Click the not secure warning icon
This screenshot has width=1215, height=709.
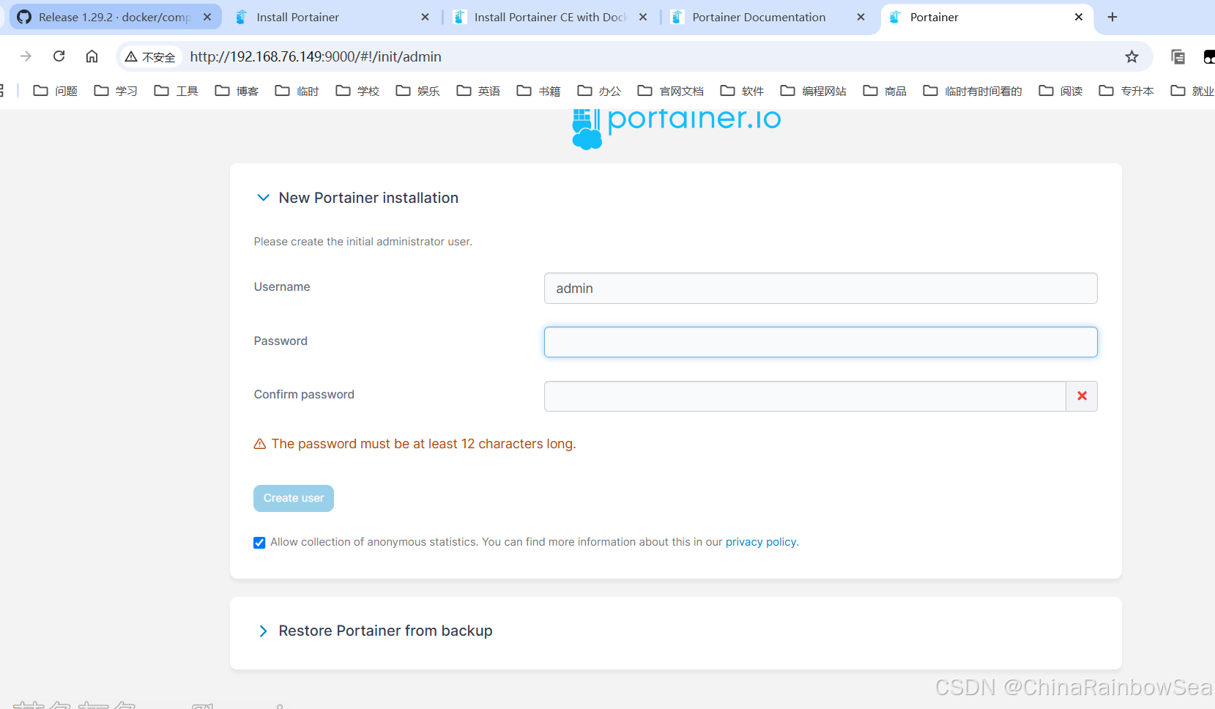(150, 56)
